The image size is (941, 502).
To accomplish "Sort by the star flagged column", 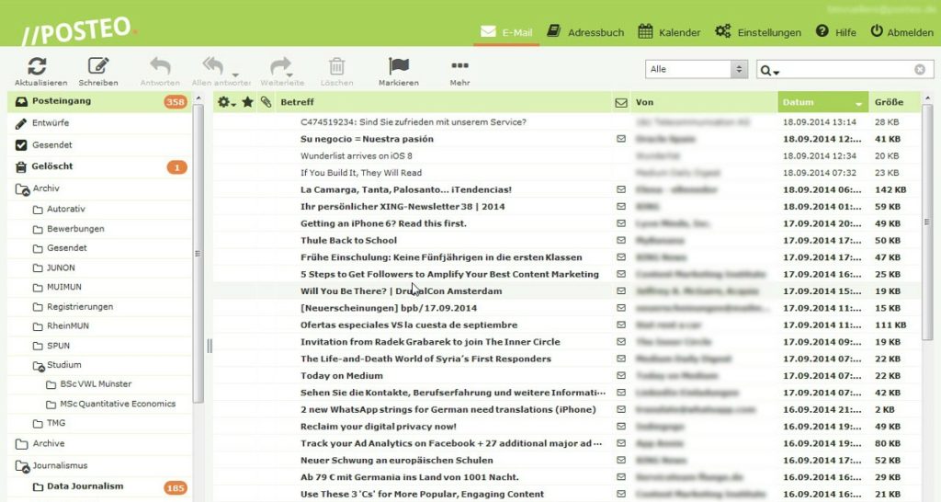I will click(247, 102).
